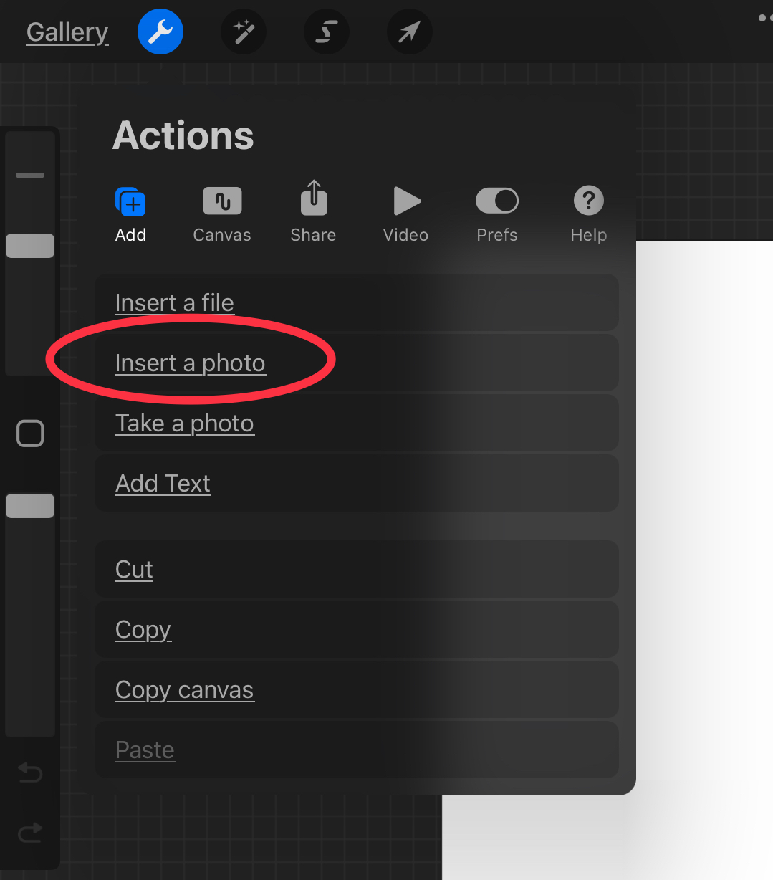
Task: Select the Add tab
Action: pyautogui.click(x=130, y=213)
